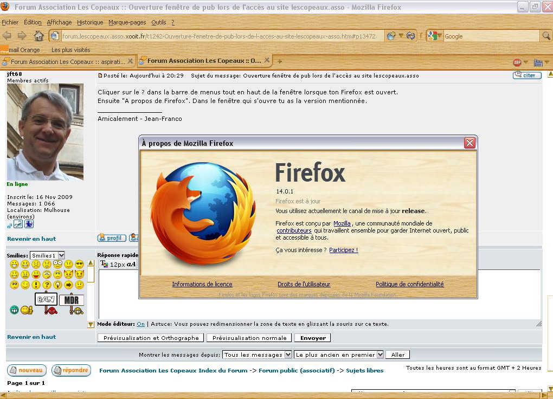This screenshot has height=399, width=553.
Task: Click in the Google search field
Action: (491, 36)
